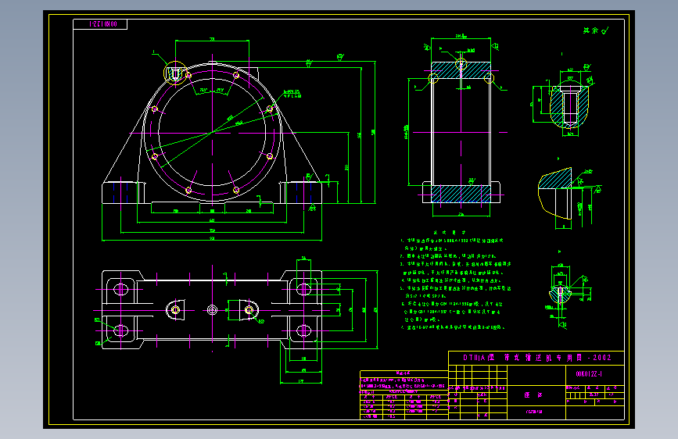Screen dimensions: 678x439
Task: Click the "00K012Z-1" drawing number in title block
Action: coord(589,374)
